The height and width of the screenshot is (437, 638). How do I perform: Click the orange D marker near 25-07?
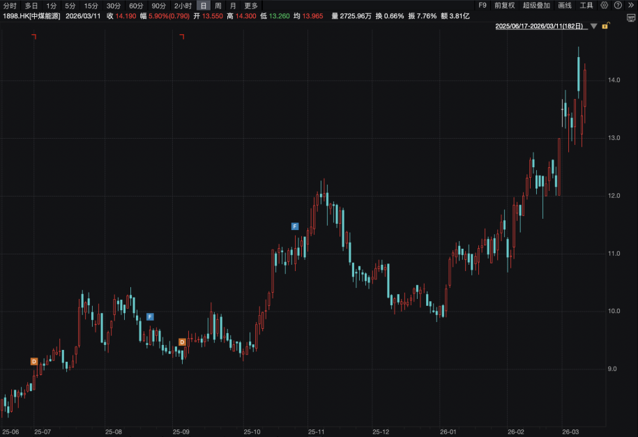pos(33,361)
